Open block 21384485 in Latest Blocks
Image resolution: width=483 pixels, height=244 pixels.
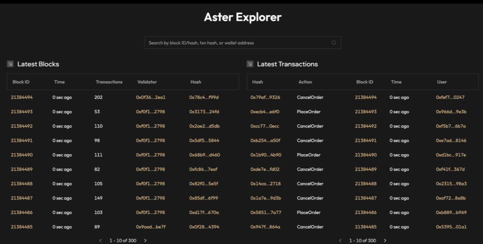click(x=22, y=227)
